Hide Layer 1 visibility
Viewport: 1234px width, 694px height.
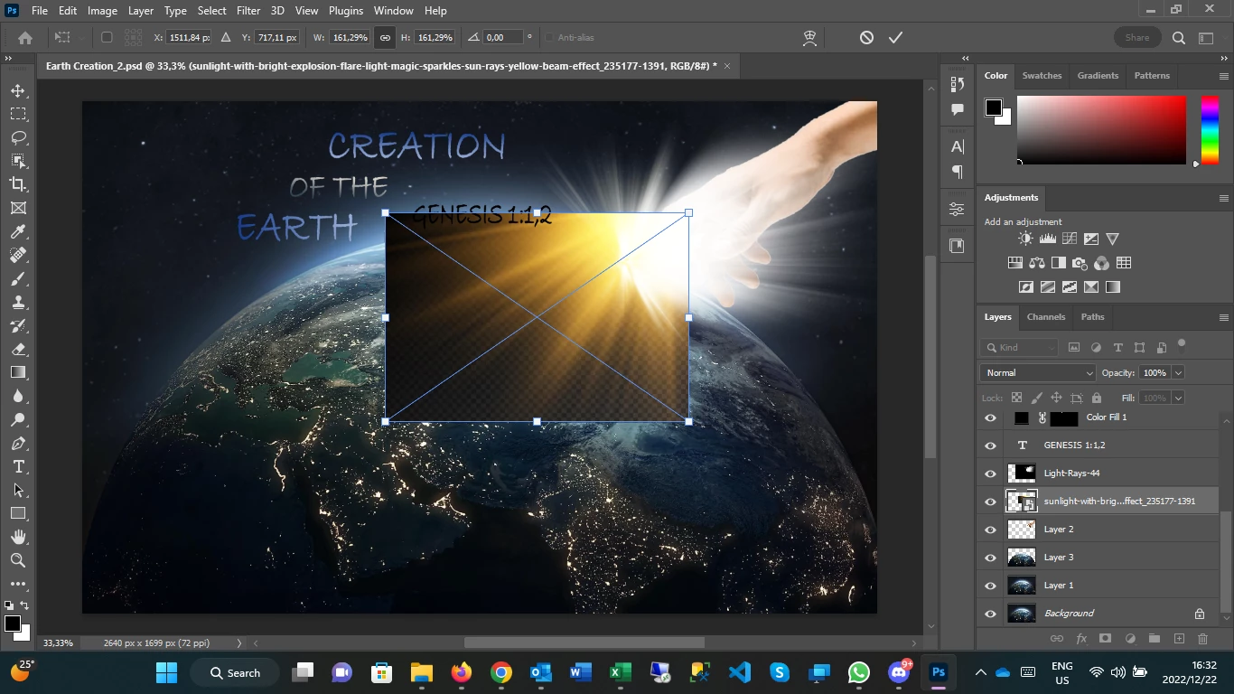[991, 586]
